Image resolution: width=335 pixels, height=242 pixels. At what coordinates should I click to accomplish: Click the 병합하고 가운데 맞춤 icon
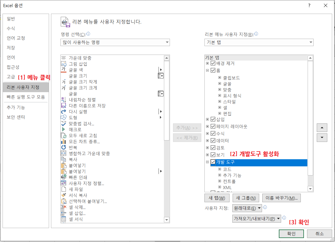click(x=64, y=153)
